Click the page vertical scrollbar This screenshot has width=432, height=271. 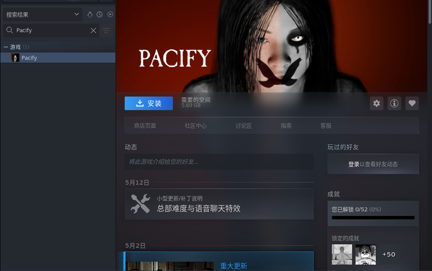(430, 11)
